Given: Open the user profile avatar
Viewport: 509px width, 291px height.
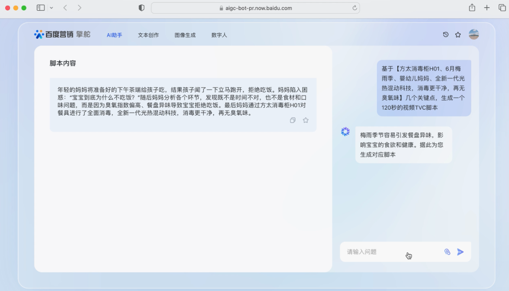Looking at the screenshot, I should coord(474,34).
